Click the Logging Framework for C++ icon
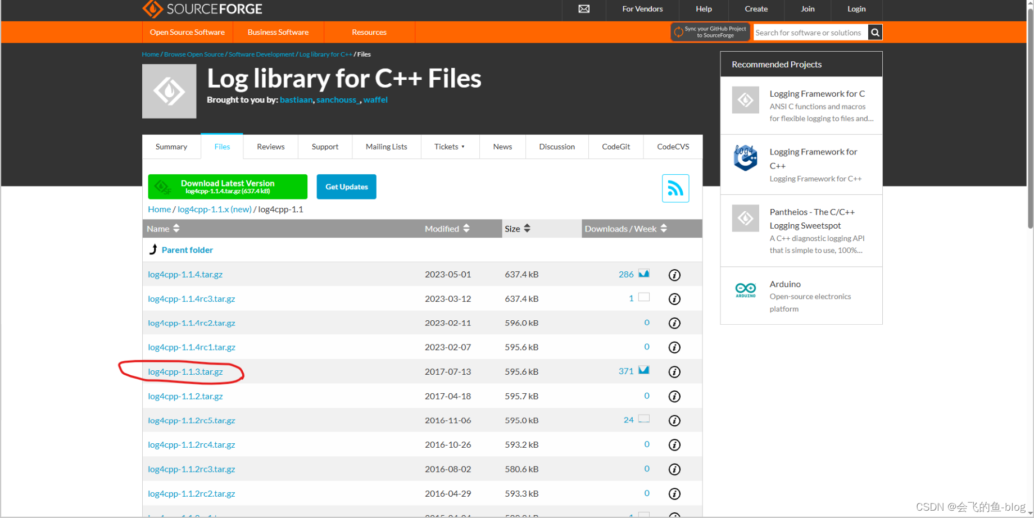1034x518 pixels. (x=746, y=158)
